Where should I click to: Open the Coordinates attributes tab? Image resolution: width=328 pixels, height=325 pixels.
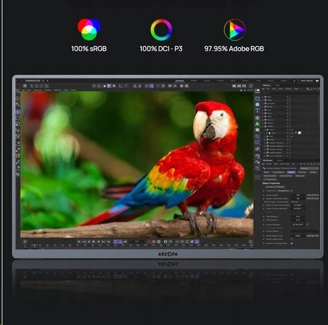coord(278,172)
